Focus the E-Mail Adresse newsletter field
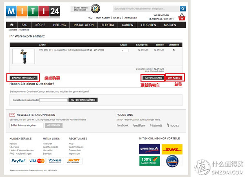Image resolution: width=245 pixels, height=177 pixels. [x=27, y=125]
